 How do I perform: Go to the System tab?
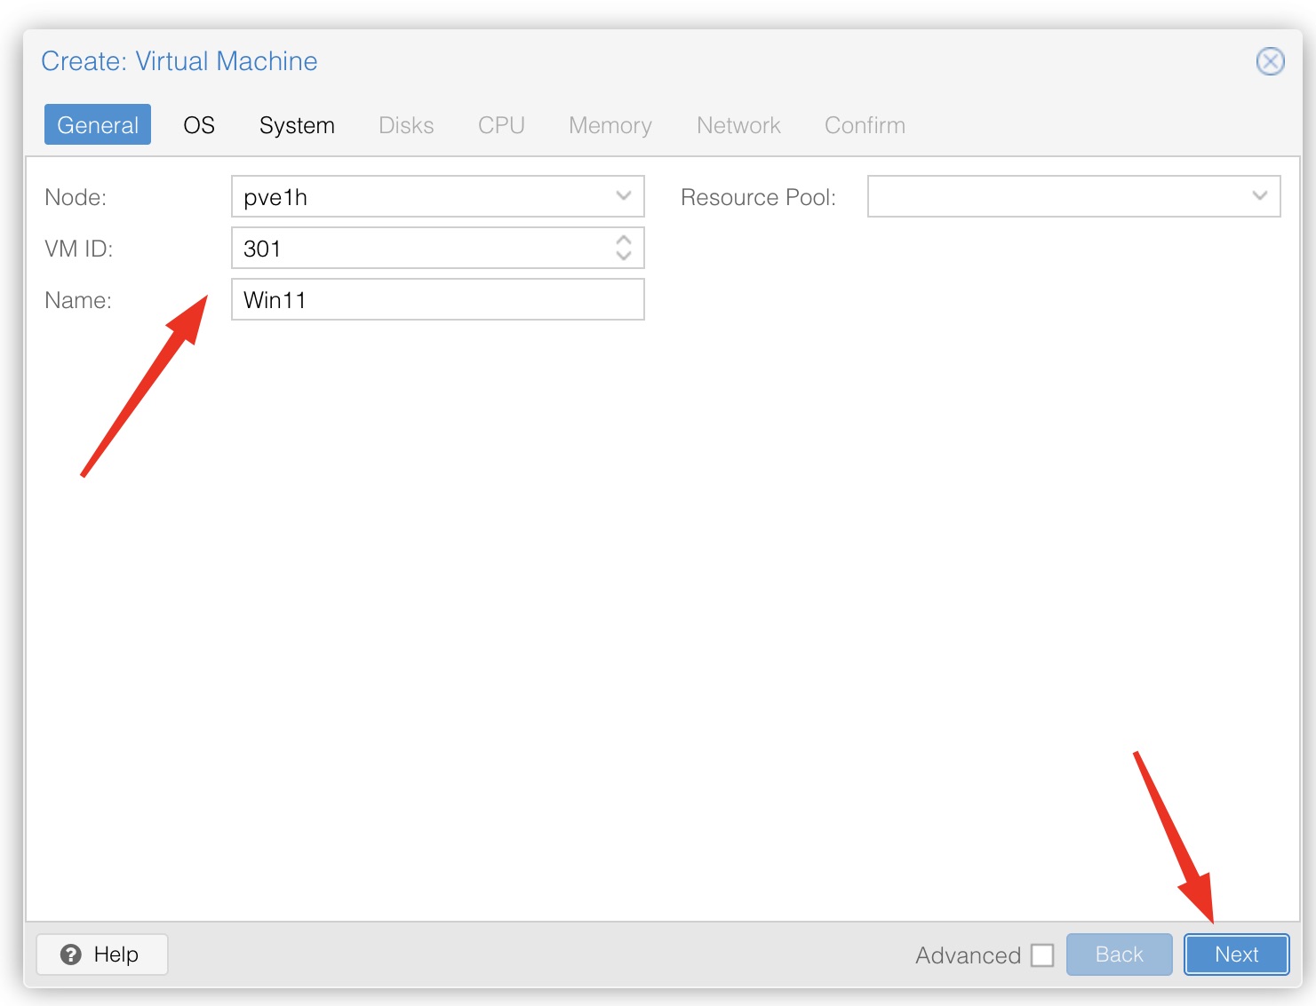point(297,125)
